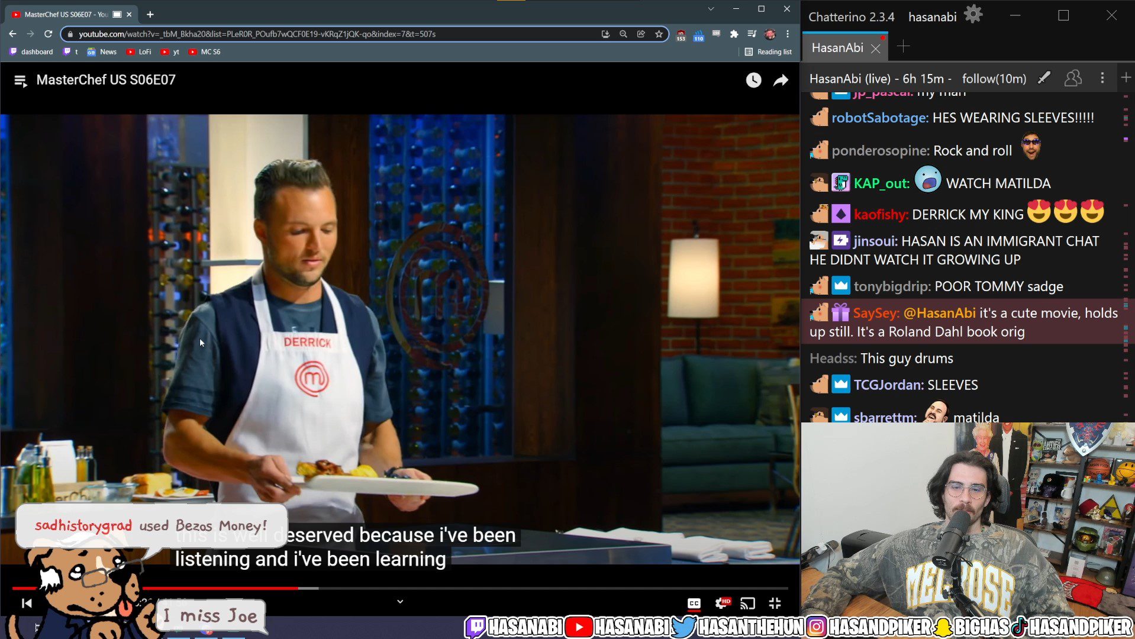Exit fullscreen in the YouTube player

coord(775,603)
